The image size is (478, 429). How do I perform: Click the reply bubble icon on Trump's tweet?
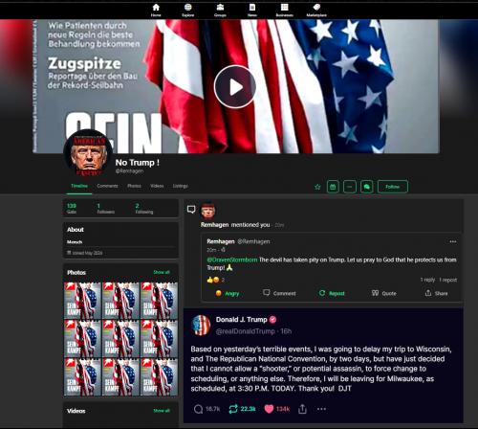click(198, 409)
